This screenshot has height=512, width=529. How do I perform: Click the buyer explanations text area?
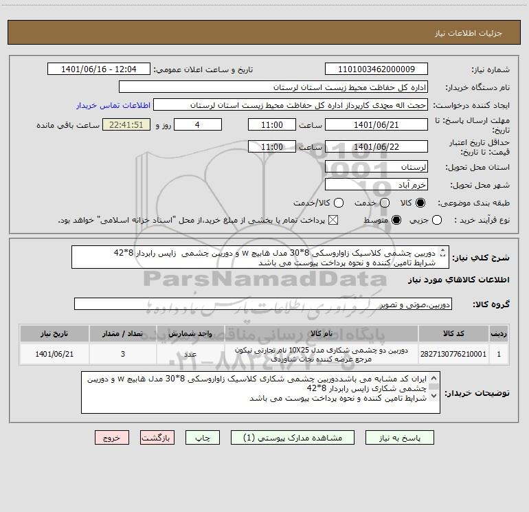260,392
